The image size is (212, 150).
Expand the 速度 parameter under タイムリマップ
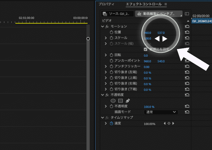[106, 123]
